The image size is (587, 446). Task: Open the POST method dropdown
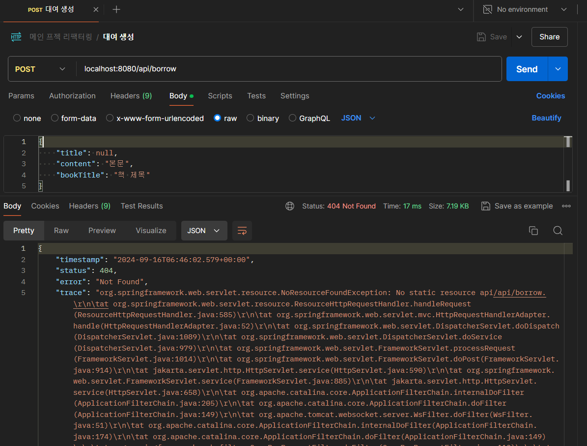tap(40, 69)
